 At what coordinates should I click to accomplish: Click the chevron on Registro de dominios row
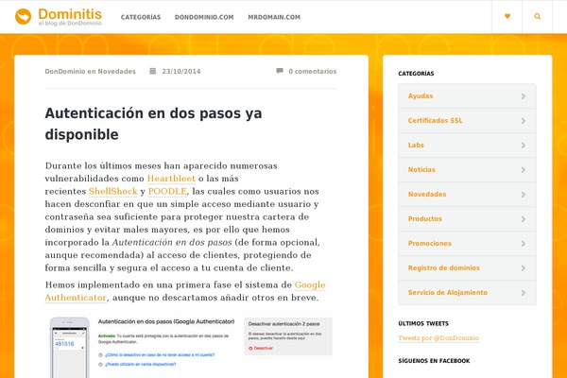click(x=524, y=268)
